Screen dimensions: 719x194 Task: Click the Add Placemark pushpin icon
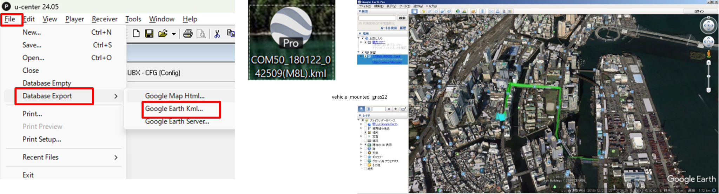(424, 11)
